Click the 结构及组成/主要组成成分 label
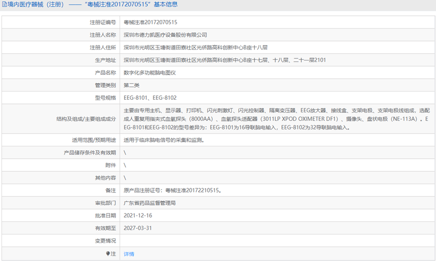The width and height of the screenshot is (436, 261). pos(86,119)
